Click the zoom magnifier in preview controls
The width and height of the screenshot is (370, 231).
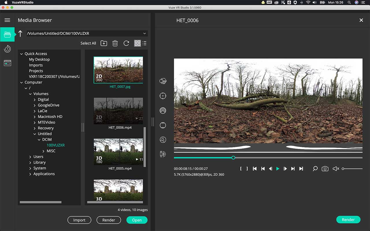point(315,169)
